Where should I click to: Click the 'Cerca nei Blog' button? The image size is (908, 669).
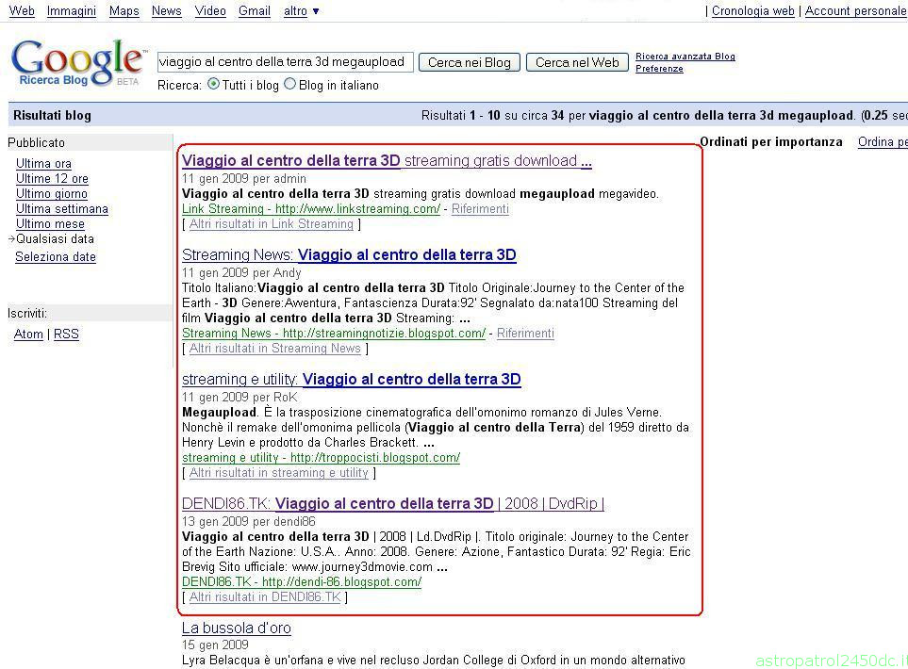pyautogui.click(x=469, y=62)
